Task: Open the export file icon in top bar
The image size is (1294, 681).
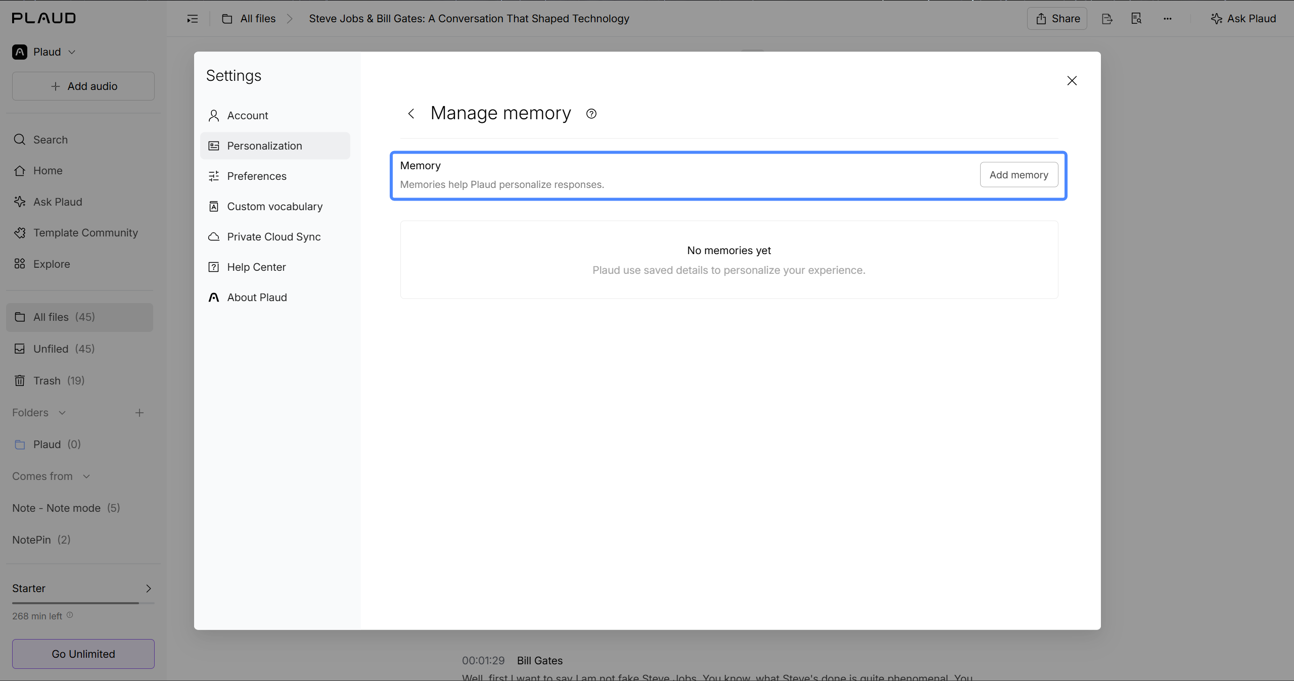Action: click(x=1107, y=19)
